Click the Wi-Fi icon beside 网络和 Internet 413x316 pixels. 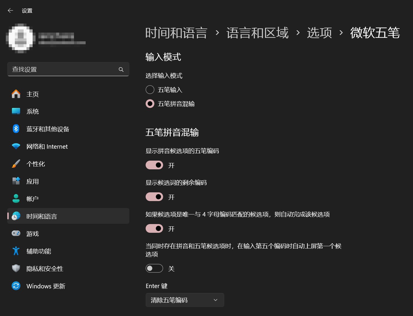point(16,146)
